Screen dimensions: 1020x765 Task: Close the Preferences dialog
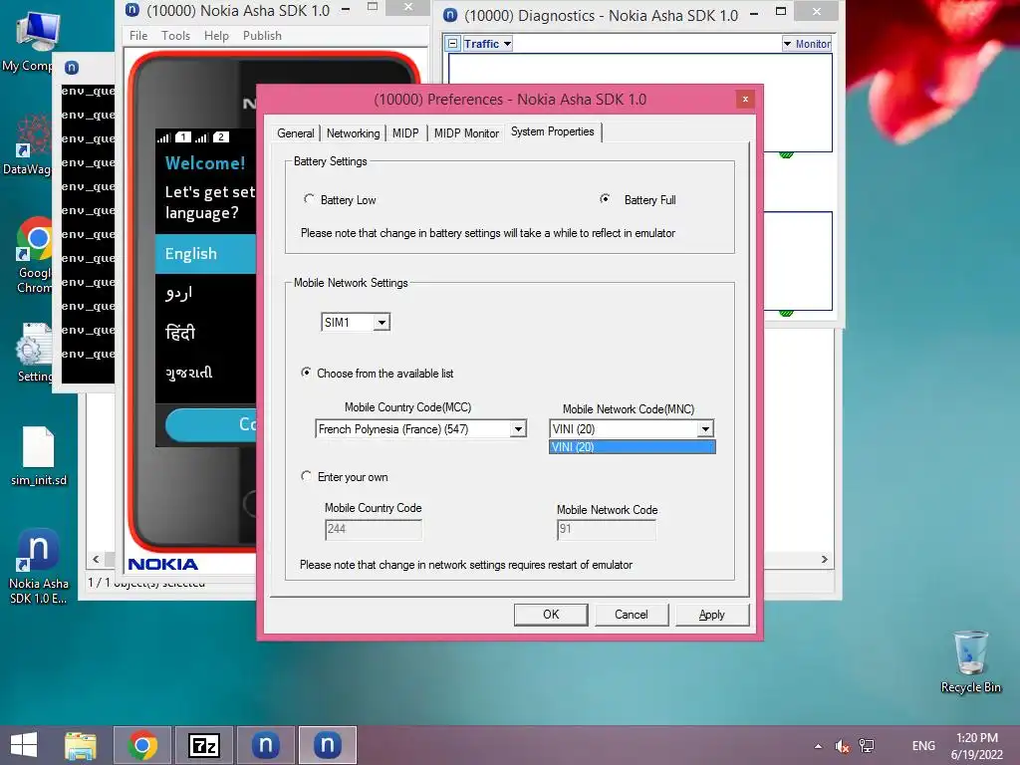click(x=745, y=99)
